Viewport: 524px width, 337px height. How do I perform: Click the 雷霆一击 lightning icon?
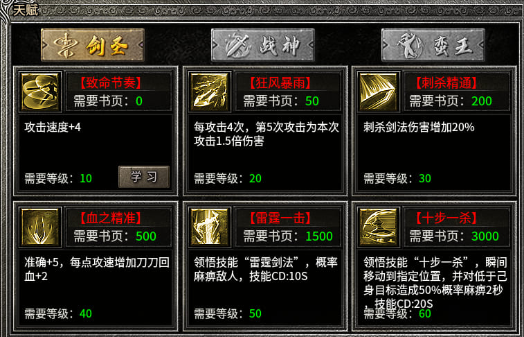coord(210,227)
